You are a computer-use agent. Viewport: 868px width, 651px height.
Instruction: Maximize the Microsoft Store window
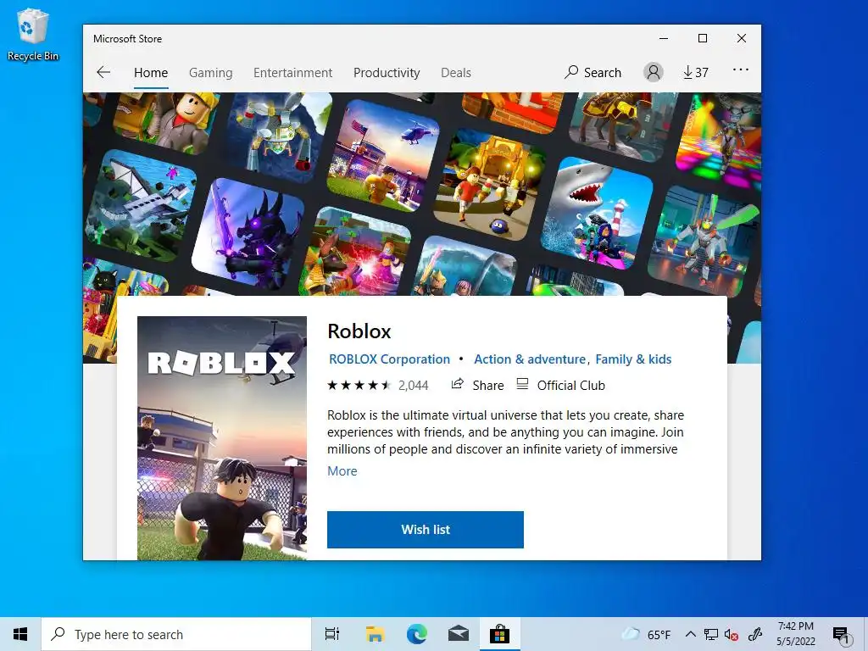click(703, 38)
